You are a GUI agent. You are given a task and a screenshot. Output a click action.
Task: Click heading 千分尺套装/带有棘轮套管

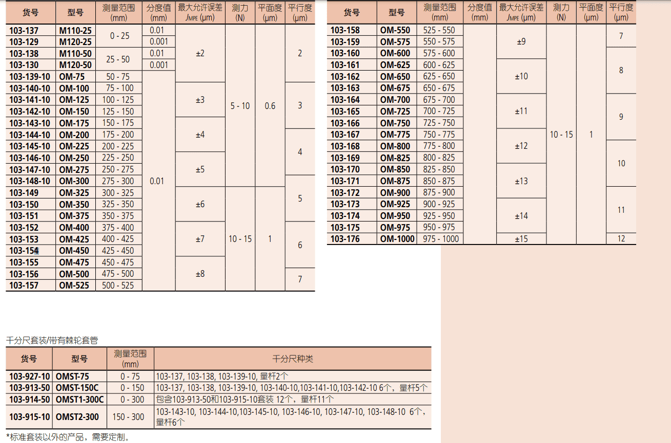(52, 340)
